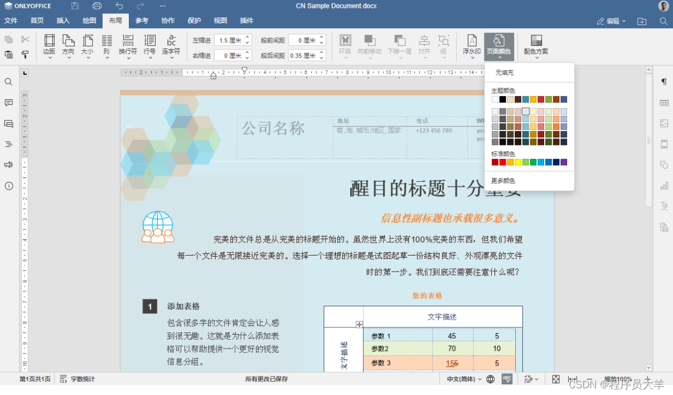Screen dimensions: 673x395
Task: Open the 边距 margins dropdown
Action: coord(49,46)
